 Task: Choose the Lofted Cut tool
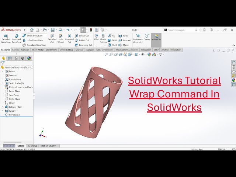[x=82, y=40]
